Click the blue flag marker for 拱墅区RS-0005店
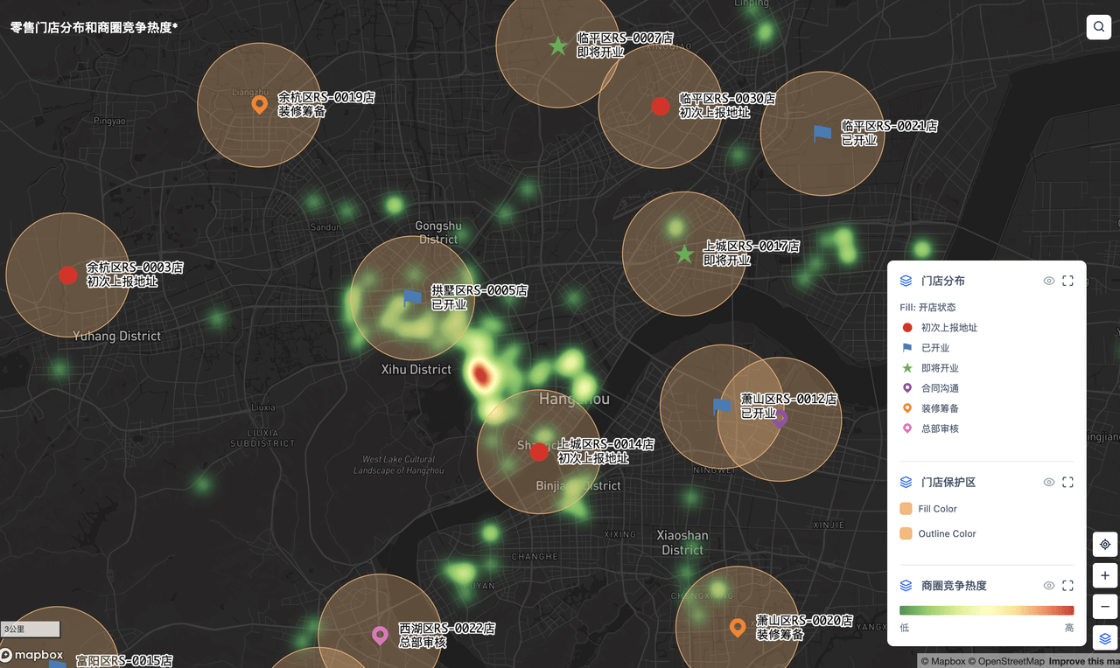Image resolution: width=1120 pixels, height=668 pixels. tap(412, 298)
